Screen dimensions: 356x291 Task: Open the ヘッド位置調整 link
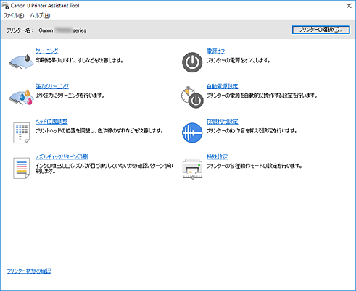(x=51, y=122)
